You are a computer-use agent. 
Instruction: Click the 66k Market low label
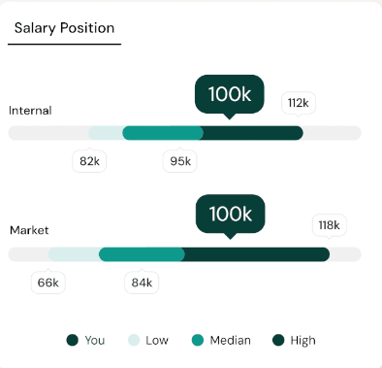(x=48, y=283)
